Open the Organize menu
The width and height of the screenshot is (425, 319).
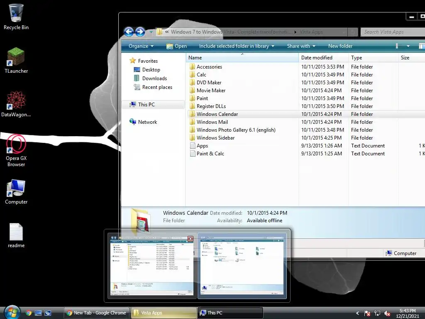pyautogui.click(x=141, y=46)
